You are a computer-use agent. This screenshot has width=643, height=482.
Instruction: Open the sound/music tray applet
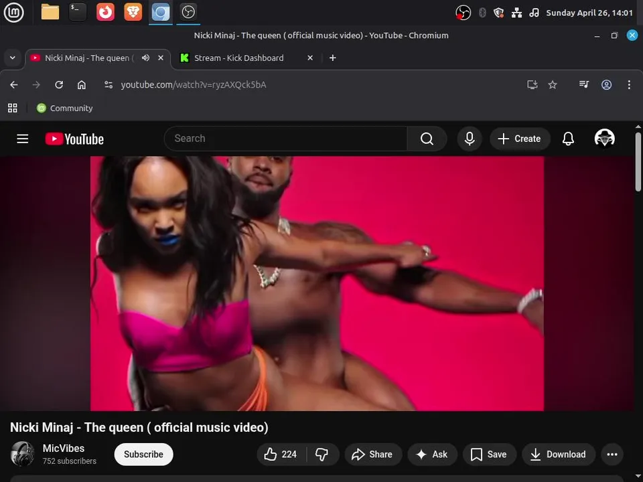[x=534, y=13]
